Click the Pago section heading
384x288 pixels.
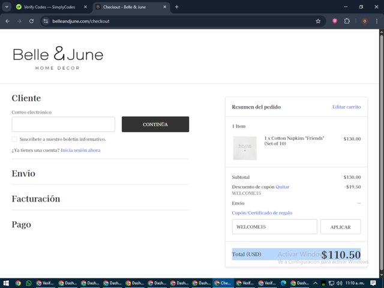pyautogui.click(x=22, y=224)
